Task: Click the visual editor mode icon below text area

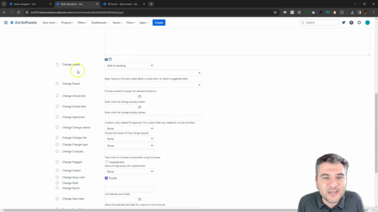Action: (x=106, y=59)
